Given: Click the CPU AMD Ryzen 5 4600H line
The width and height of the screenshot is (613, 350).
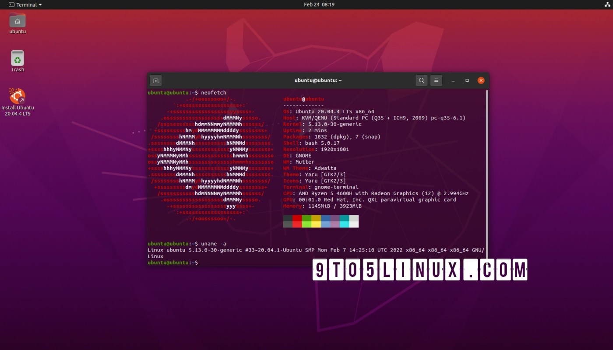Looking at the screenshot, I should pos(376,193).
